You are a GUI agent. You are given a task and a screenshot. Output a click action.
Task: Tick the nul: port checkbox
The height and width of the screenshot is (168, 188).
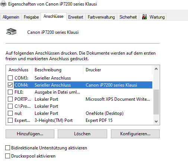coord(10,113)
